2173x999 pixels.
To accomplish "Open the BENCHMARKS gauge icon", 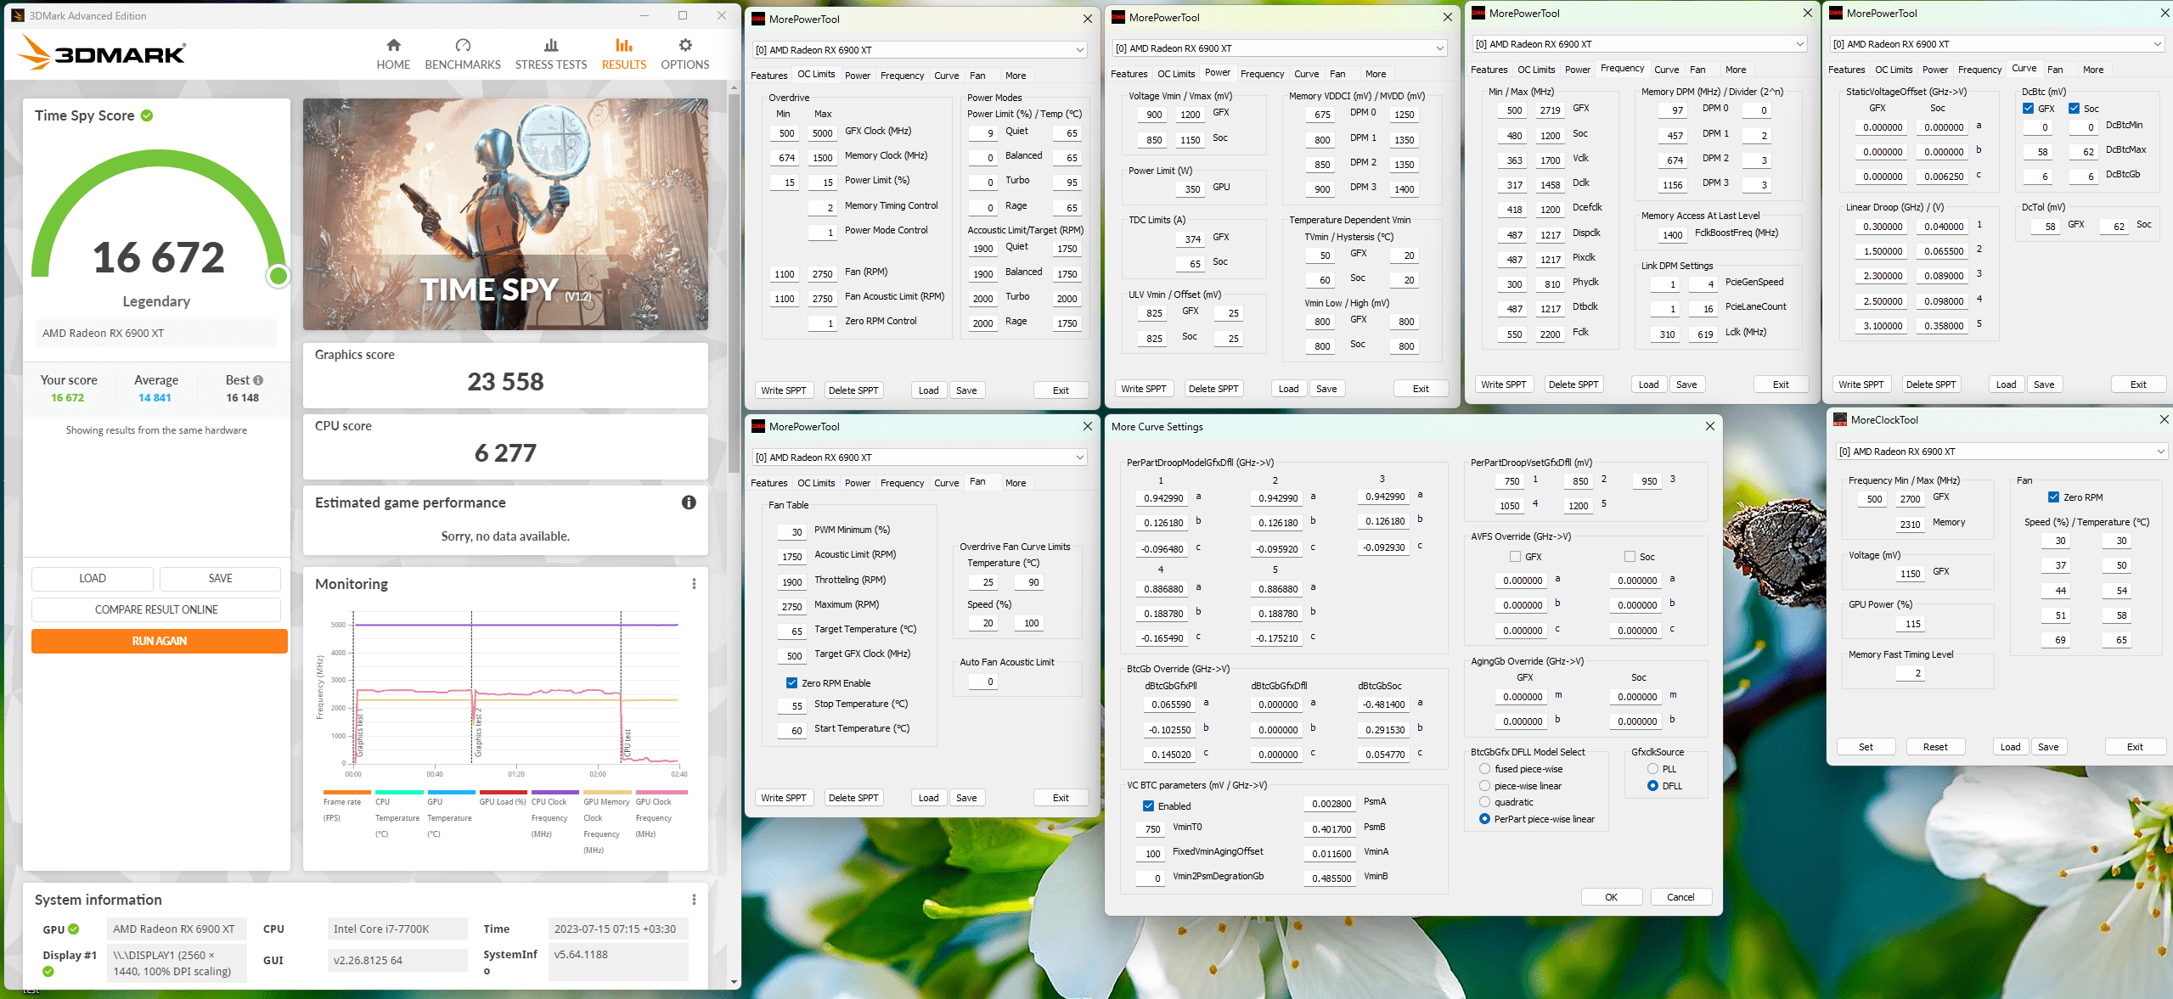I will click(463, 45).
